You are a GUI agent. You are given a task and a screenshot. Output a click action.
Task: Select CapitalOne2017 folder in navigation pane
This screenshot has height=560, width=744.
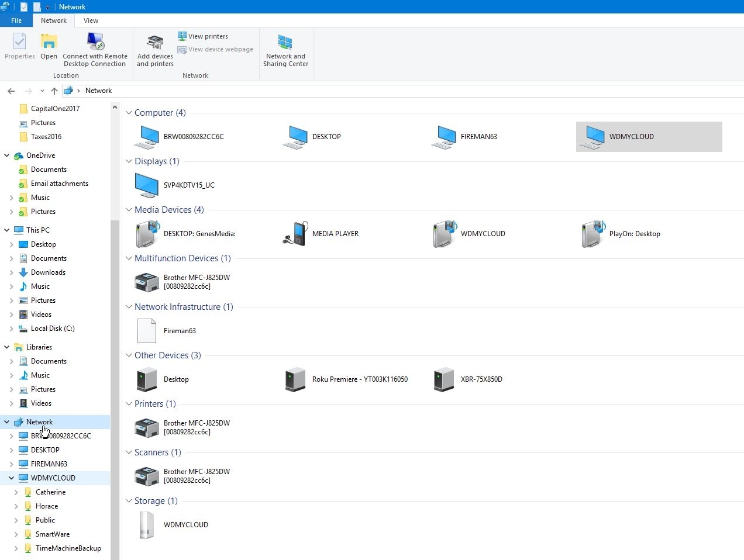(x=55, y=109)
